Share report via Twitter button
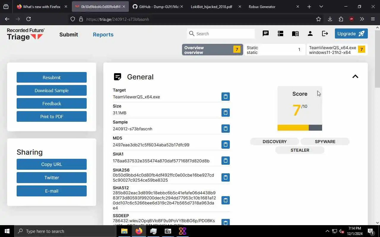380x237 pixels. click(52, 177)
